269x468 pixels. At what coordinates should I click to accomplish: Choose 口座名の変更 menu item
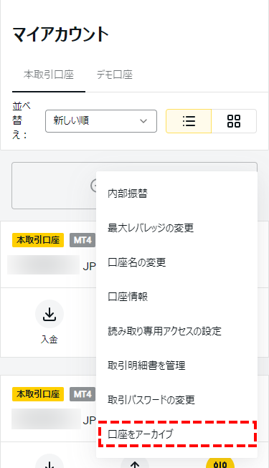pyautogui.click(x=176, y=262)
